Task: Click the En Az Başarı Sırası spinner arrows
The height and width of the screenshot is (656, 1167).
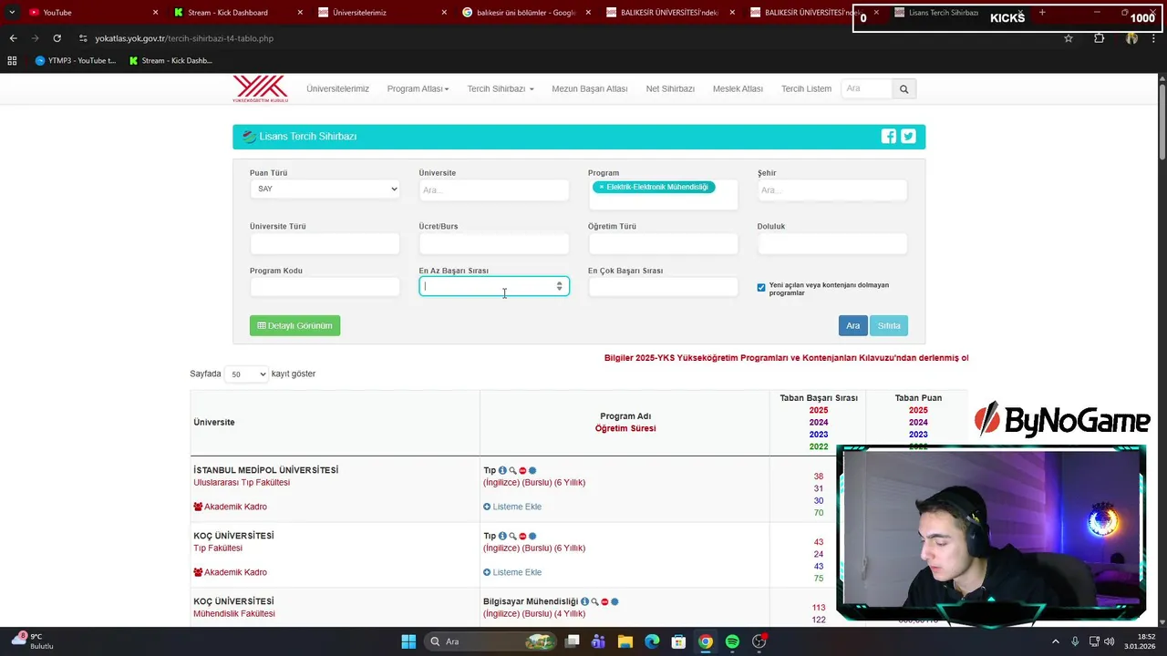Action: point(560,286)
